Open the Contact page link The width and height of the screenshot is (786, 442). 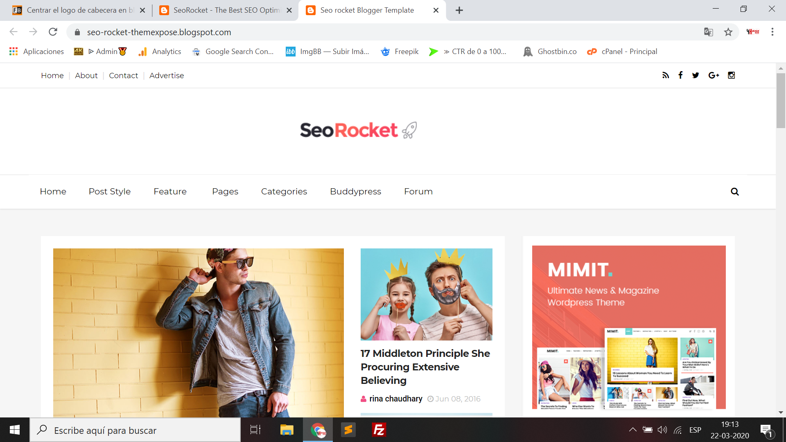(x=124, y=75)
